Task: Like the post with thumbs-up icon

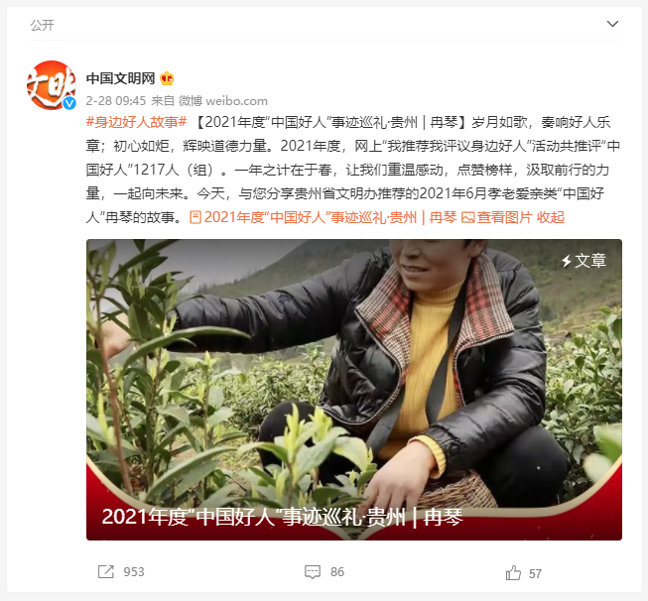Action: click(513, 573)
